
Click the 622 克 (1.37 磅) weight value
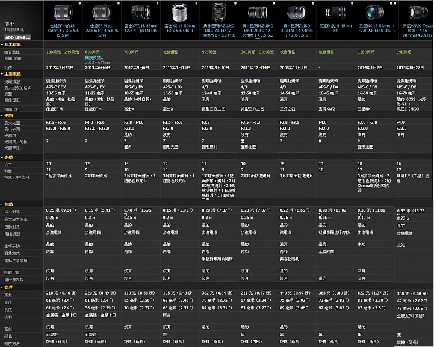(x=373, y=293)
